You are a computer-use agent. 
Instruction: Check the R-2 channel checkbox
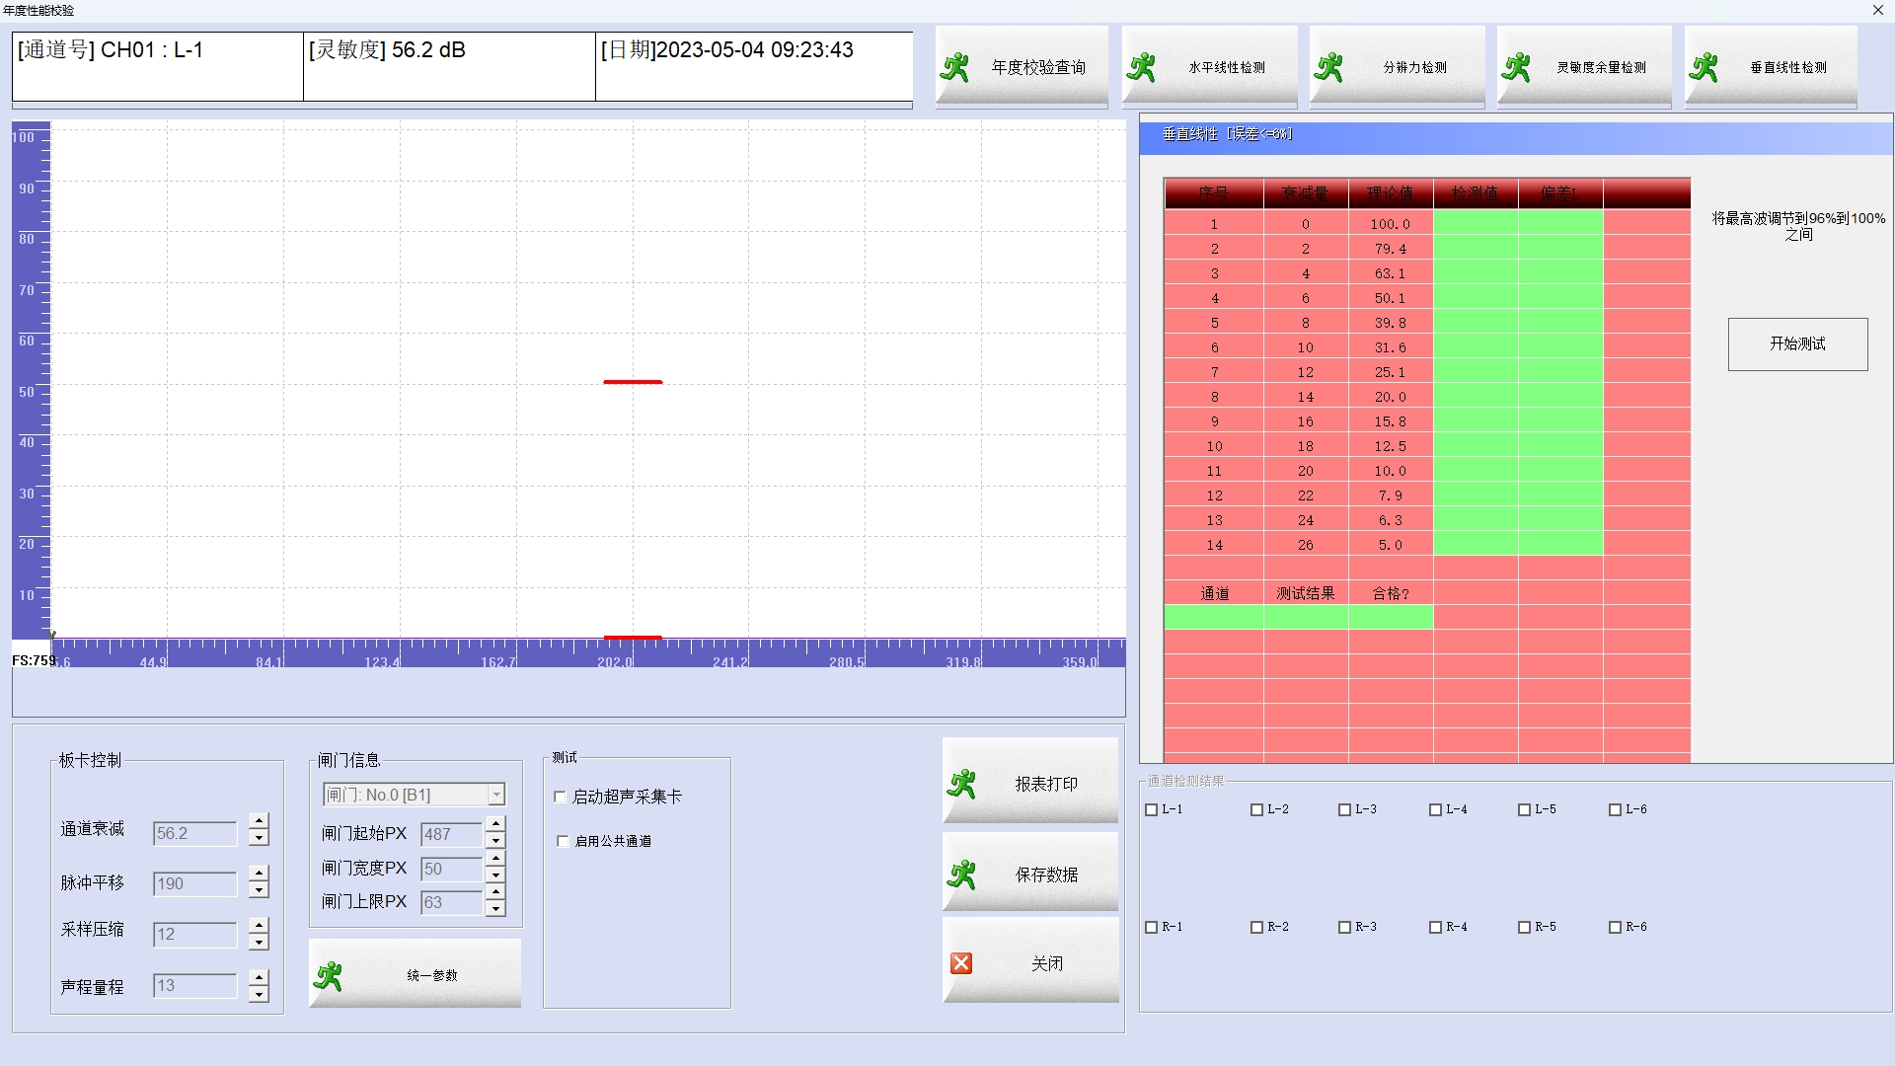(x=1256, y=927)
